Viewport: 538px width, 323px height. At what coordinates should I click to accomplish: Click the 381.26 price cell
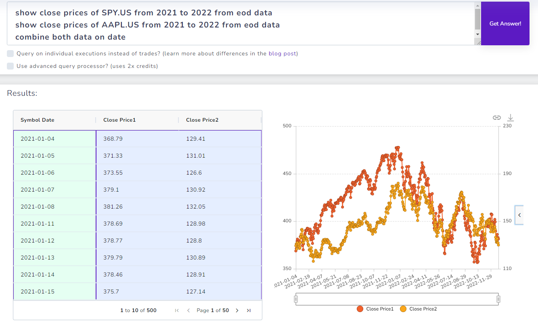point(137,207)
